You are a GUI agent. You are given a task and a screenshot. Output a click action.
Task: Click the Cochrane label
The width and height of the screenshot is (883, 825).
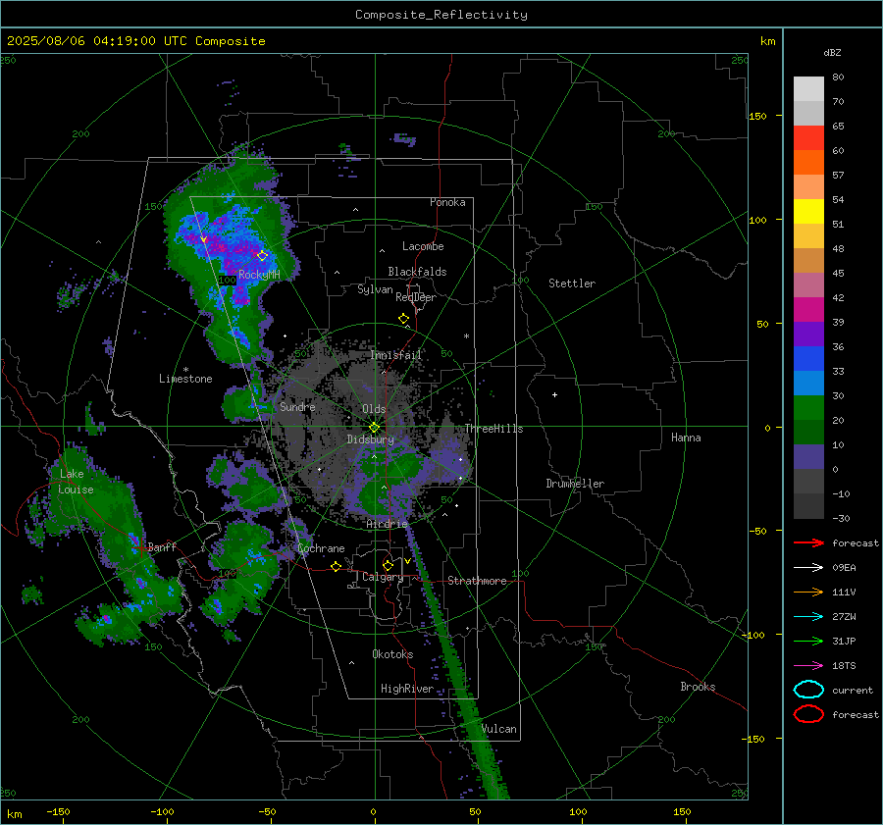tap(321, 548)
